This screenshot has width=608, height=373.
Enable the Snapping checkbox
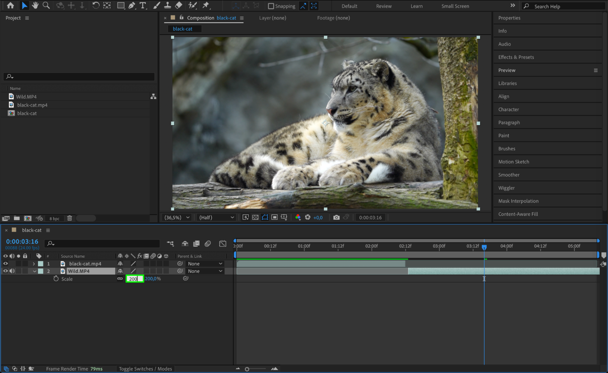tap(271, 6)
